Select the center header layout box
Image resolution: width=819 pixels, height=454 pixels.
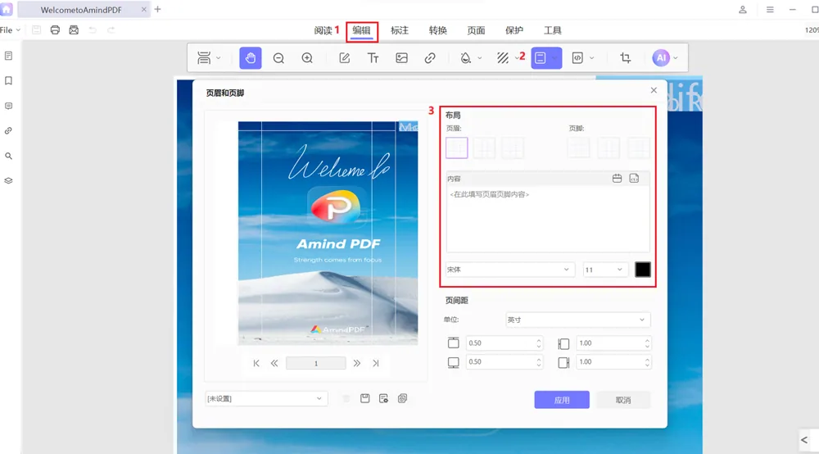484,148
